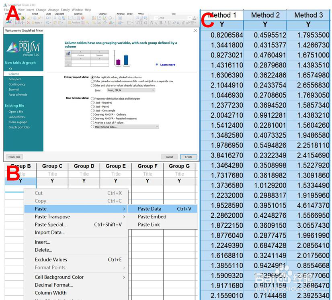This screenshot has height=300, width=332.
Task: Expand the Format Points submenu arrow
Action: (124, 268)
